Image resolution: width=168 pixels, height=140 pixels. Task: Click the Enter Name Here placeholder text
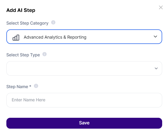(x=29, y=100)
